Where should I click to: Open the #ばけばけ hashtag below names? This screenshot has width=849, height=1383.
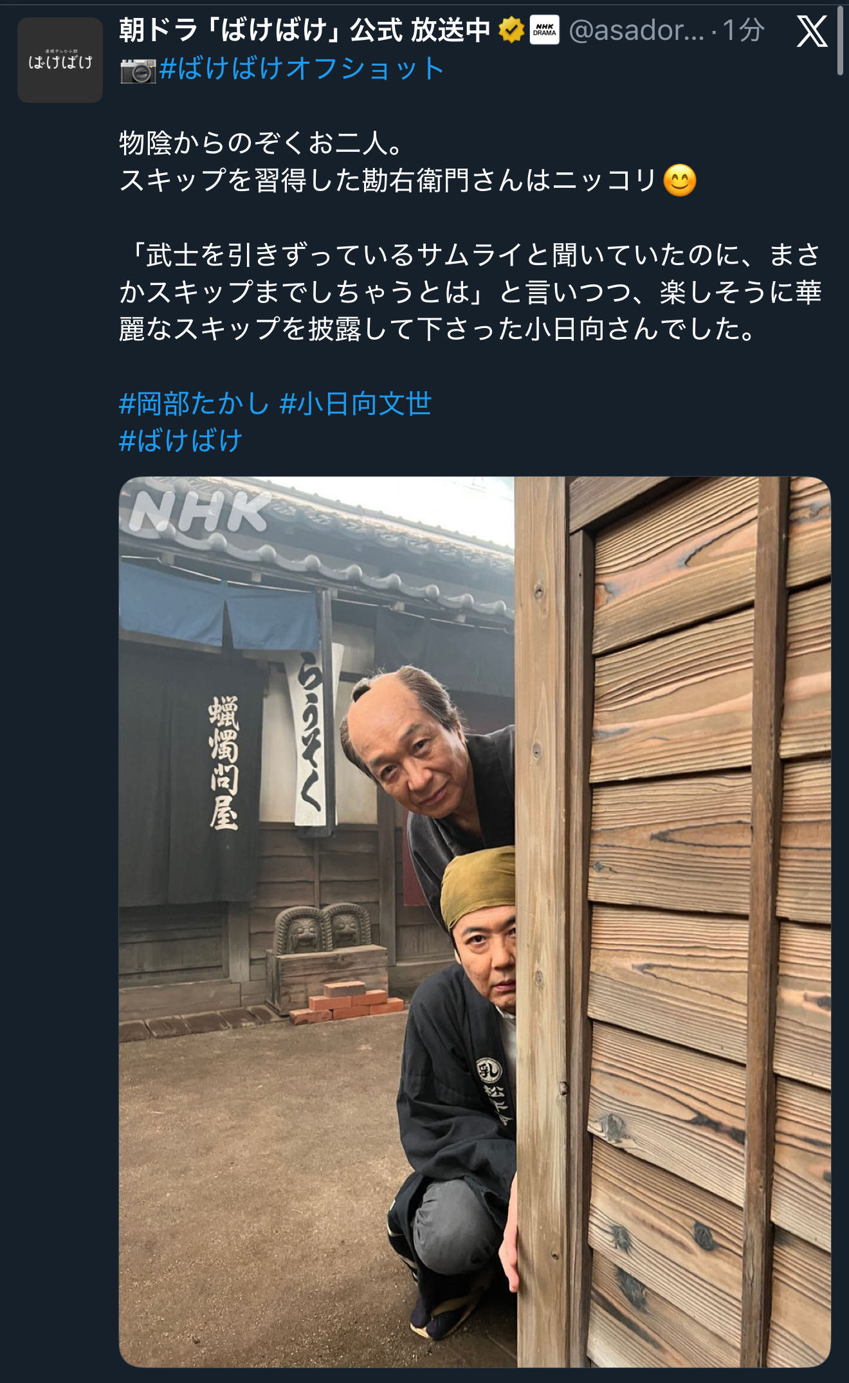181,441
